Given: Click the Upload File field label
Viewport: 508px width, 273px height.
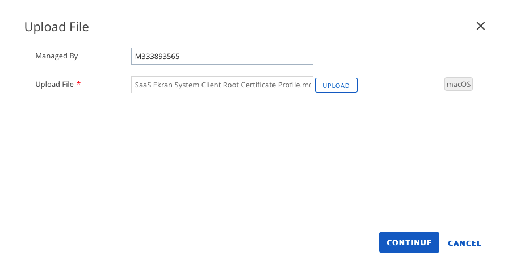Looking at the screenshot, I should pos(54,84).
